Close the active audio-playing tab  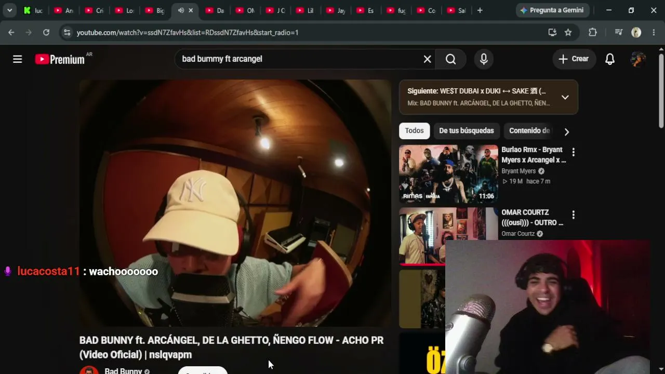click(191, 10)
